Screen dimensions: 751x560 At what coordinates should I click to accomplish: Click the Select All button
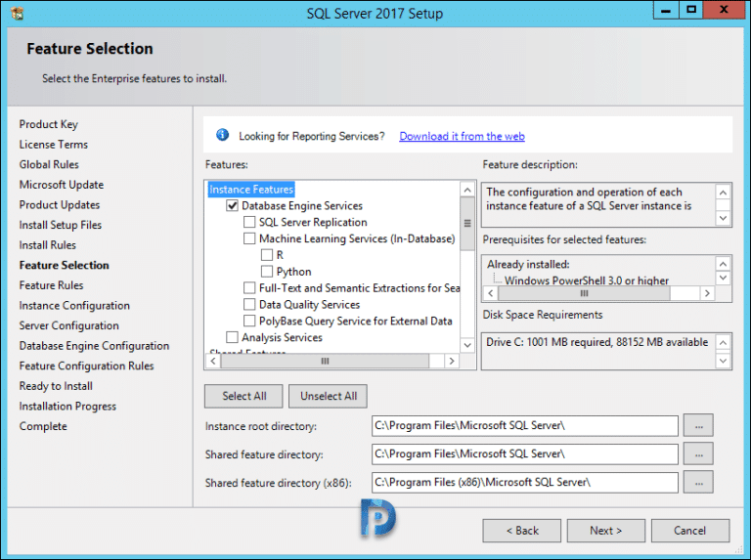point(243,396)
